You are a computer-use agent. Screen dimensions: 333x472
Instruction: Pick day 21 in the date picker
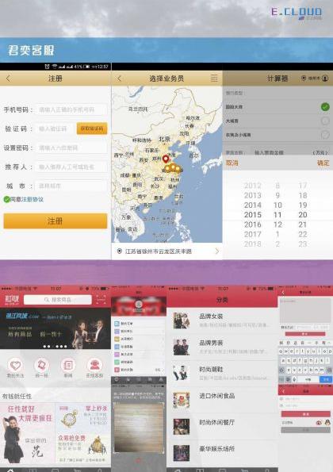pyautogui.click(x=303, y=224)
